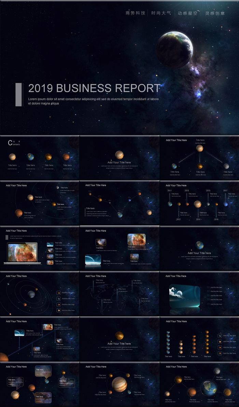Open the connected planets network slide
Image resolution: width=239 pixels, height=407 pixels.
click(x=199, y=384)
